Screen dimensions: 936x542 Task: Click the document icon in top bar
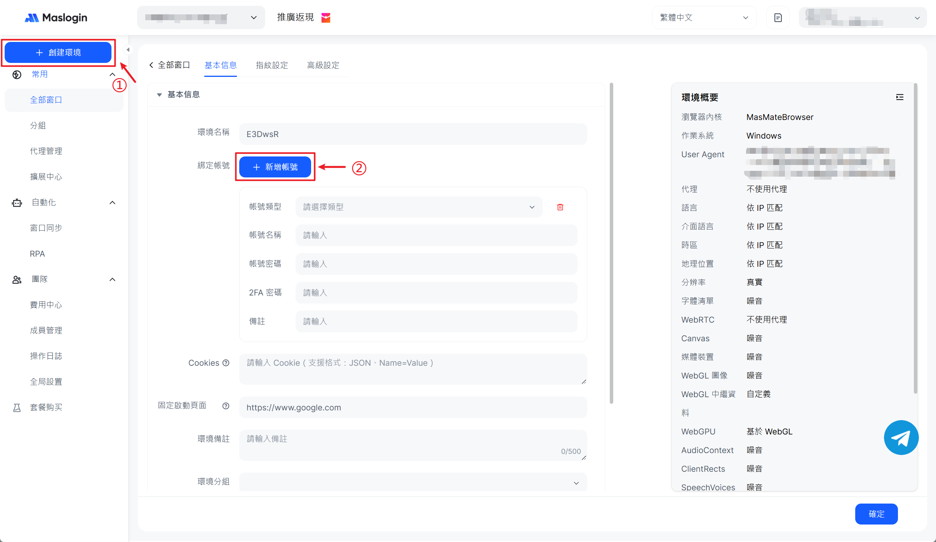click(778, 17)
